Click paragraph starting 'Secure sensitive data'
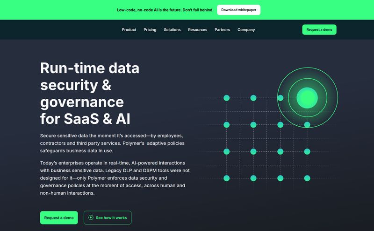This screenshot has height=231, width=374. coord(112,143)
